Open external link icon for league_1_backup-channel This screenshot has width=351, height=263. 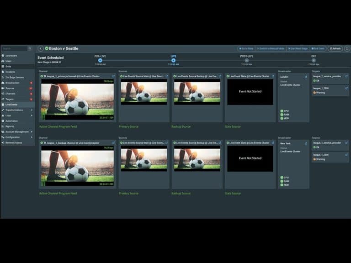(113, 142)
